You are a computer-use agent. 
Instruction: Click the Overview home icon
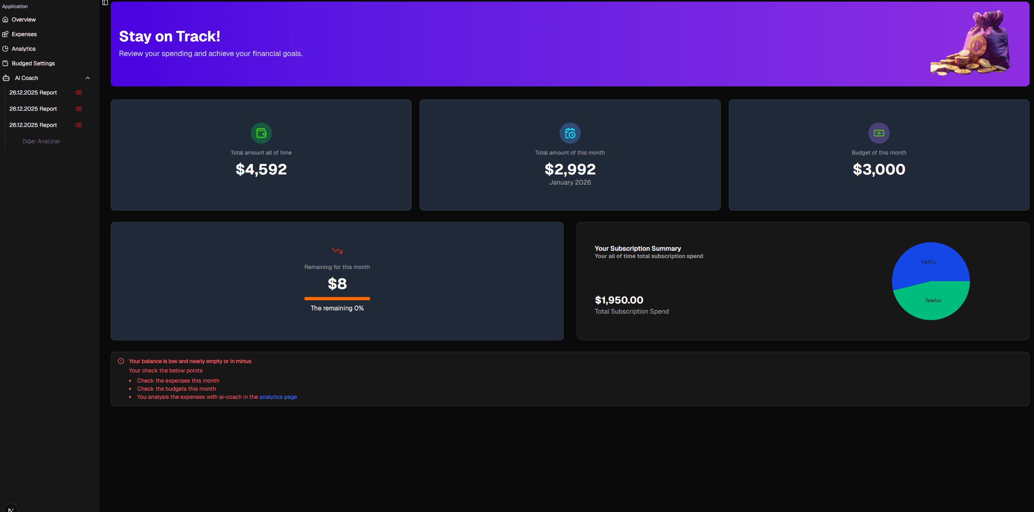[x=5, y=19]
